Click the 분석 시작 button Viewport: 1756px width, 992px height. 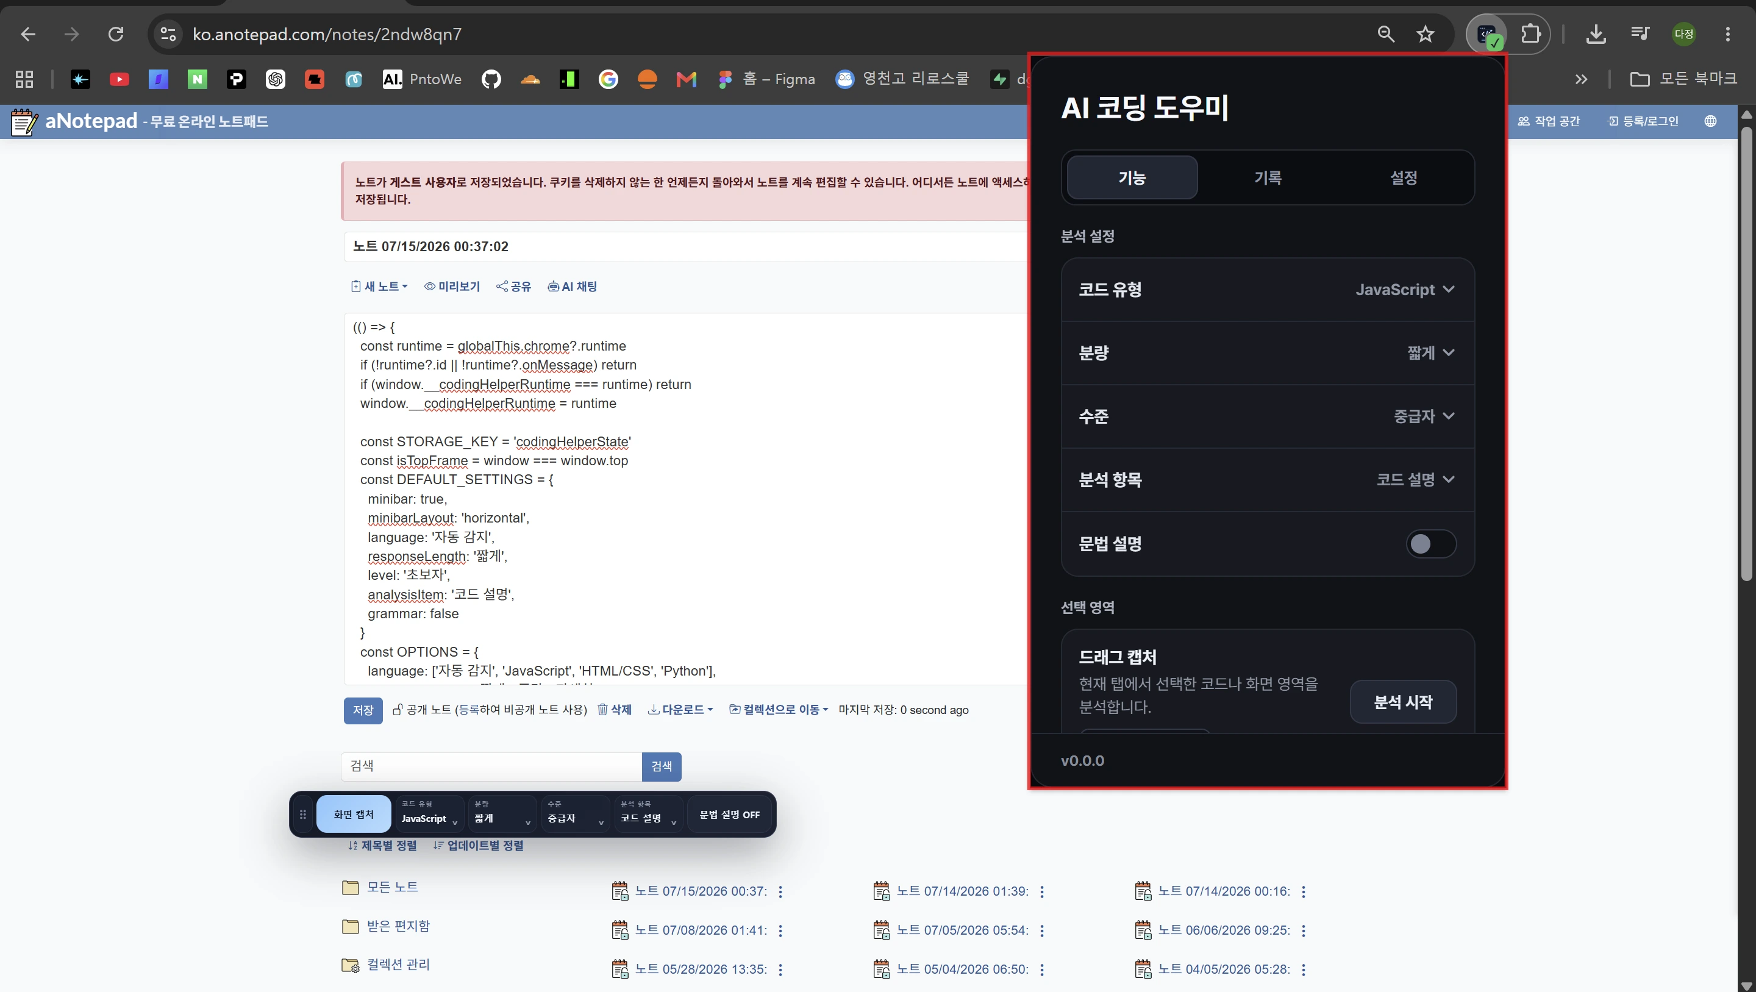[1403, 702]
